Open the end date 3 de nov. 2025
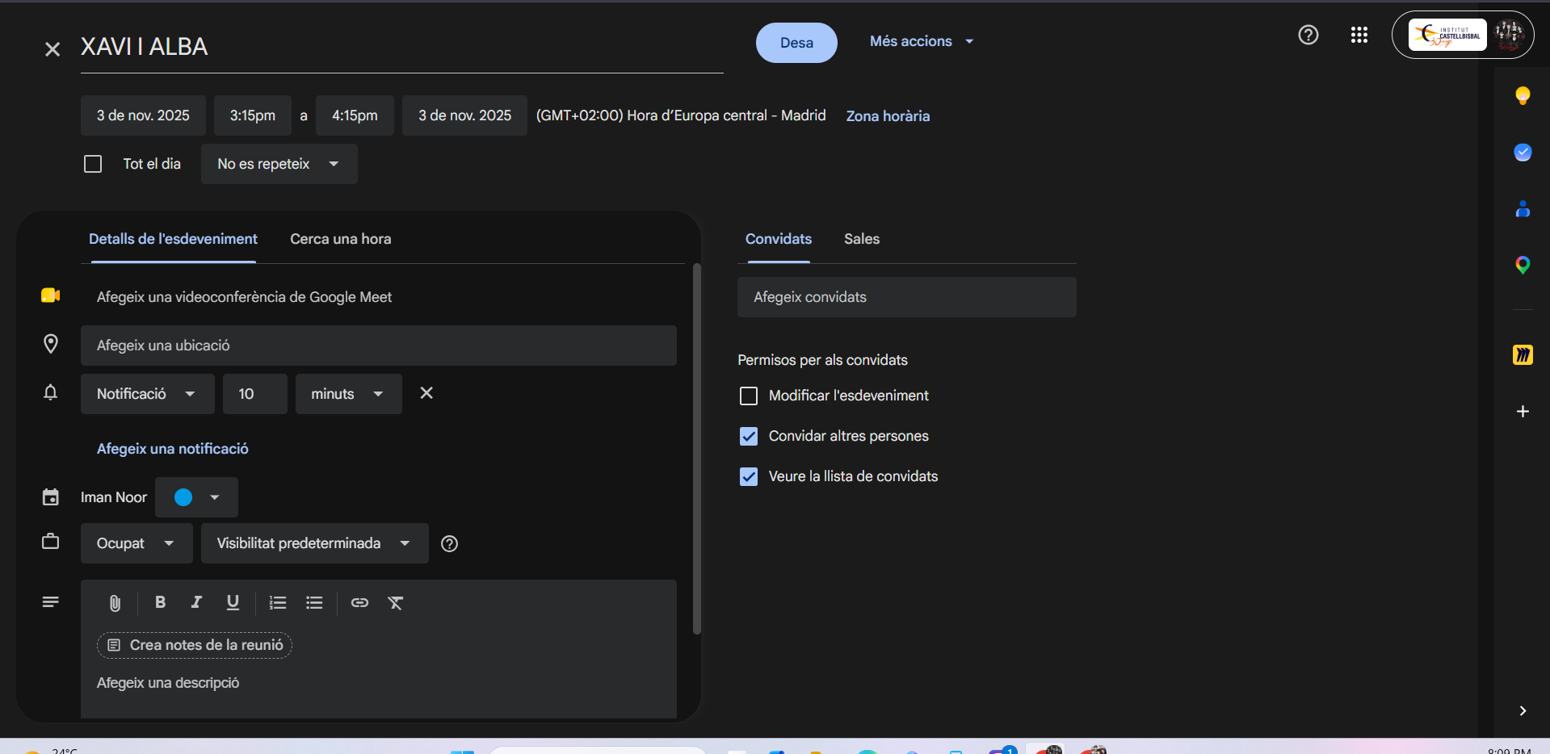This screenshot has height=754, width=1550. (464, 115)
